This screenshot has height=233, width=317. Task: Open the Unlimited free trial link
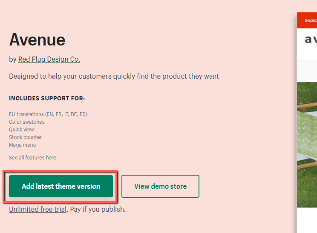click(x=37, y=209)
